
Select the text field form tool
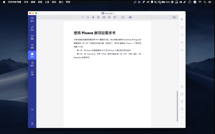click(x=82, y=18)
